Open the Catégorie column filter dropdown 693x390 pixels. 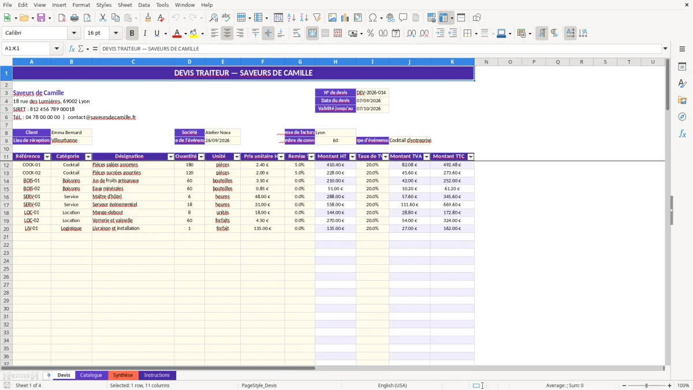88,157
